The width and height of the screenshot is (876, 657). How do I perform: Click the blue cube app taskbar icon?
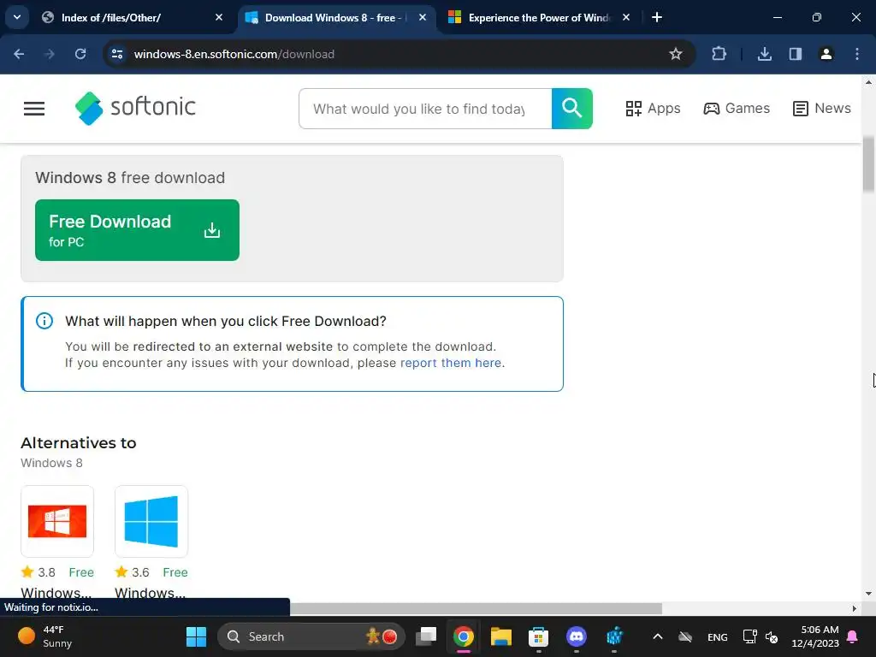(x=614, y=636)
